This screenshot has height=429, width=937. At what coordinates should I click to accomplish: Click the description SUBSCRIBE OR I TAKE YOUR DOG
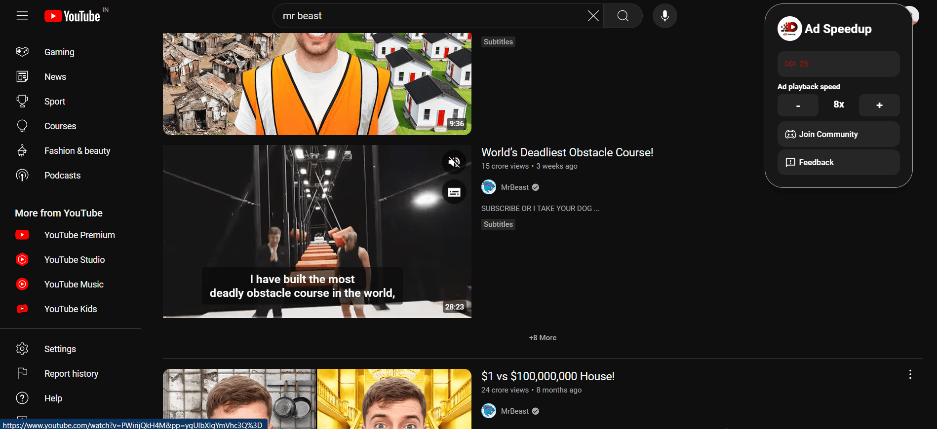pos(540,209)
